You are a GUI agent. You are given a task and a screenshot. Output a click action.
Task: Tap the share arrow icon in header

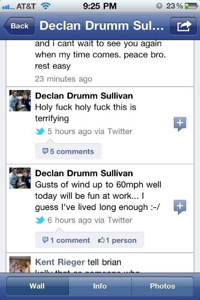[183, 26]
